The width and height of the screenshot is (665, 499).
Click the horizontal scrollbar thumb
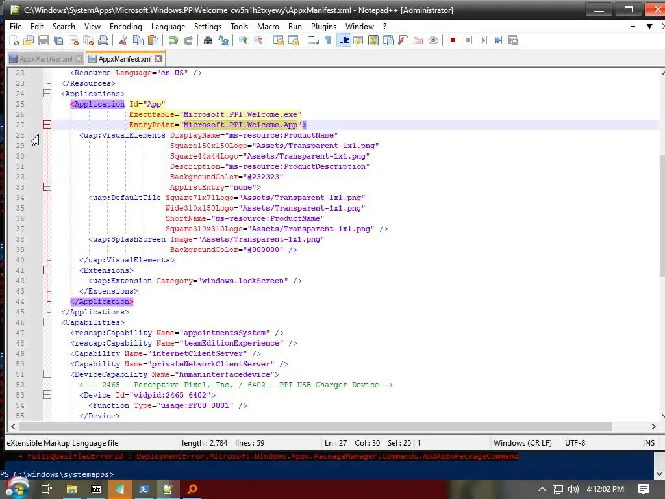316,426
